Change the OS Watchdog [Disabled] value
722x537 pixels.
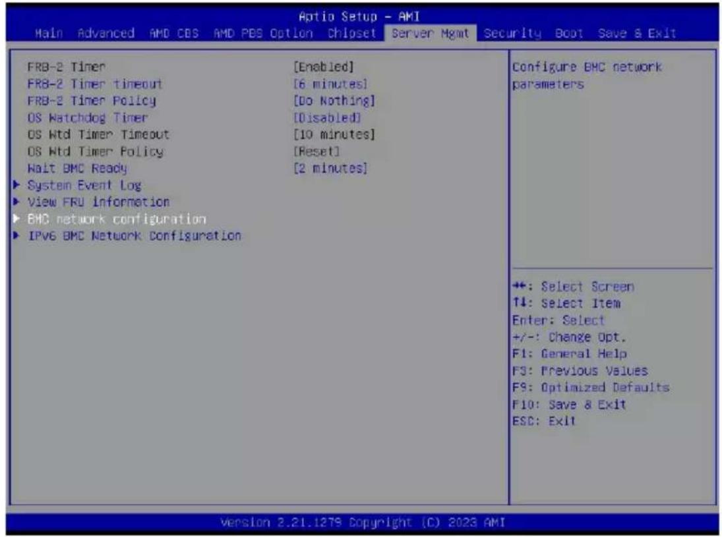[327, 118]
